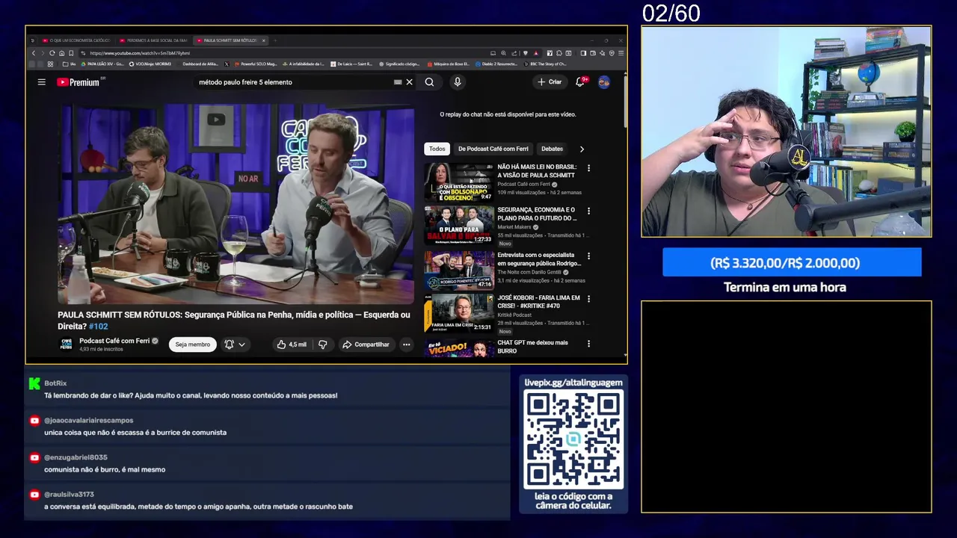
Task: Start voice search with the microphone icon
Action: pyautogui.click(x=457, y=82)
